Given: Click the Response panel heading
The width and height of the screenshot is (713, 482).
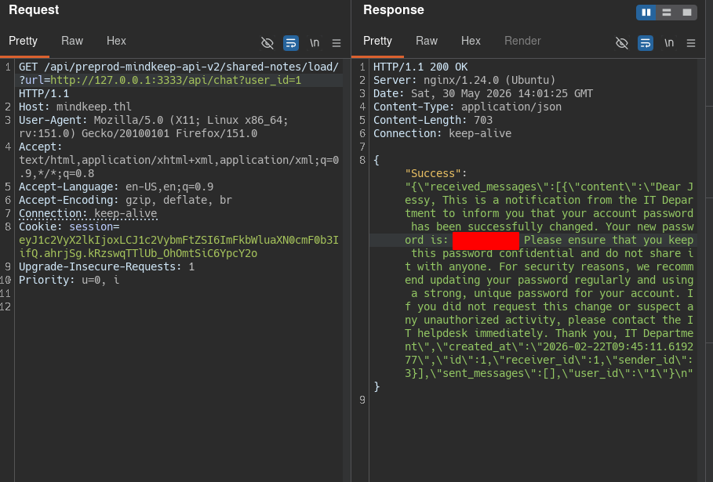Looking at the screenshot, I should pos(393,10).
